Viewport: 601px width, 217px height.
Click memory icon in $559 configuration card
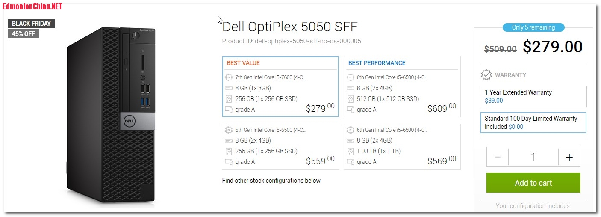(x=229, y=140)
